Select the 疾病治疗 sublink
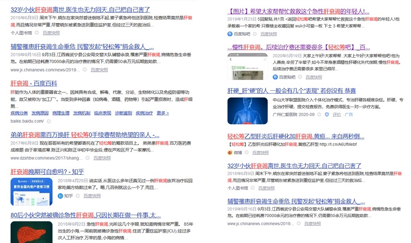411x243 pixels. tap(144, 113)
